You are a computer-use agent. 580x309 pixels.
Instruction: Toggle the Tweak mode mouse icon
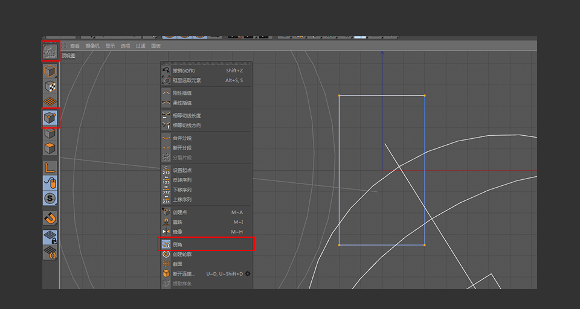tap(51, 183)
